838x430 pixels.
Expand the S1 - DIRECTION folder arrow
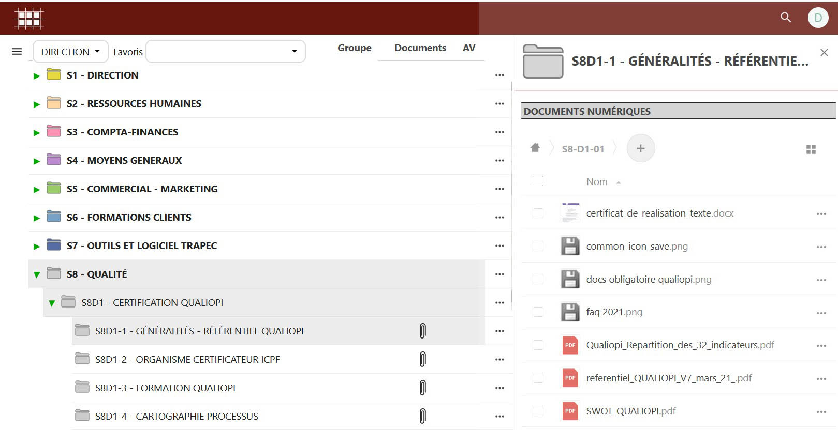click(37, 76)
